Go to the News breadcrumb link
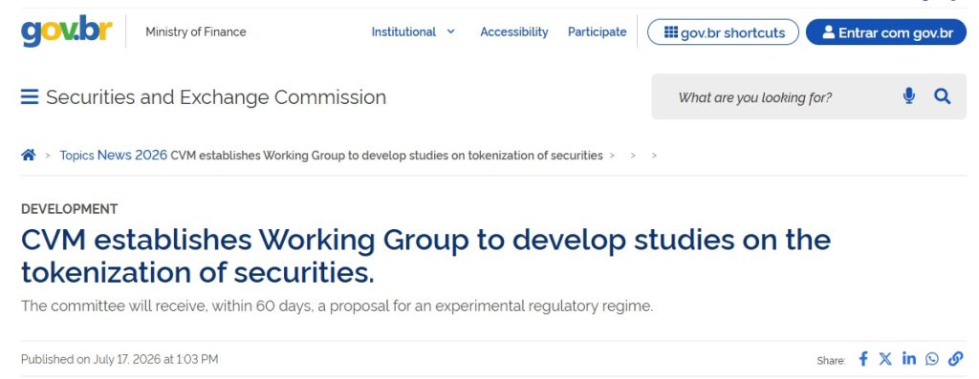Image resolution: width=979 pixels, height=379 pixels. 115,156
